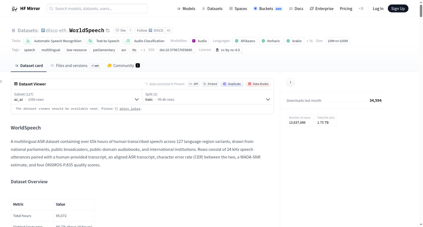Viewport: 423px width, 227px height.
Task: Select the Audio modality tag
Action: pos(199,41)
